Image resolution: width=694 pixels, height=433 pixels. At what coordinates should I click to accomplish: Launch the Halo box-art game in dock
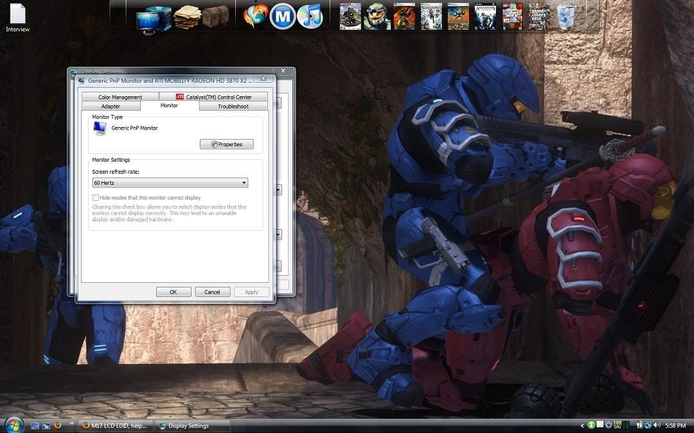[x=351, y=17]
